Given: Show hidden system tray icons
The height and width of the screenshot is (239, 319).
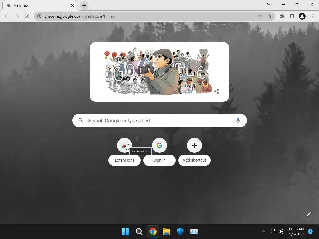Looking at the screenshot, I should [264, 232].
